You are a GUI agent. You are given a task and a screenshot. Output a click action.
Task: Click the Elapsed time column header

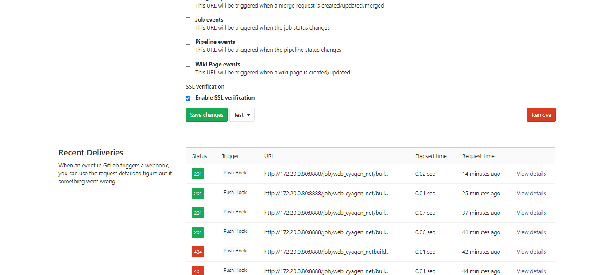[x=430, y=156]
